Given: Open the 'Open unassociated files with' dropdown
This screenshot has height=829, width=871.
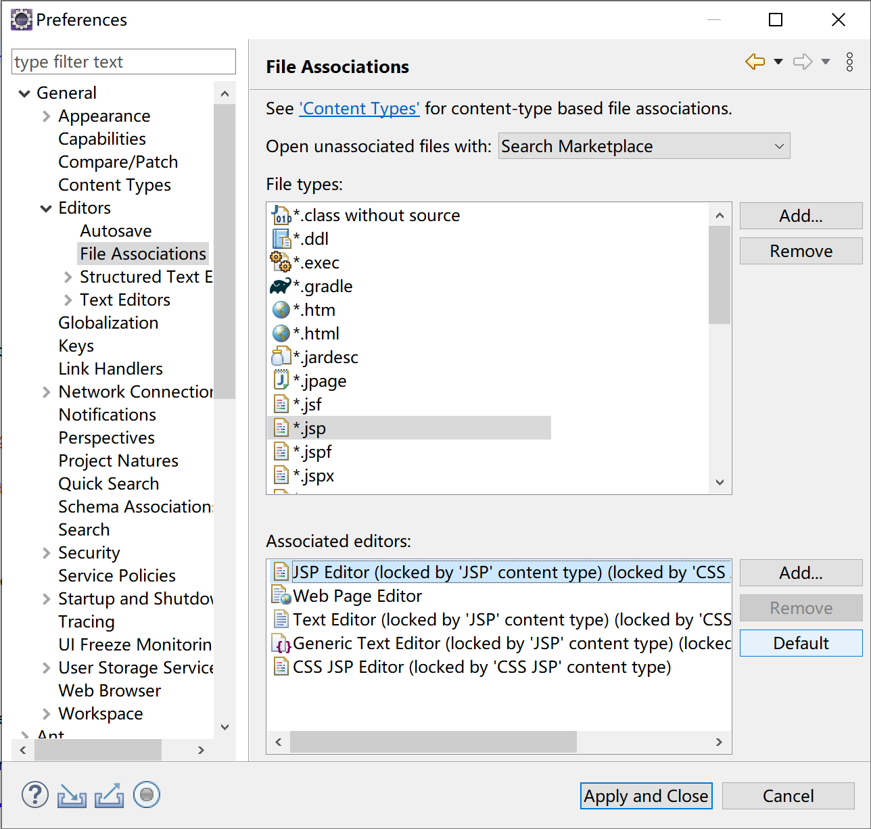Looking at the screenshot, I should [644, 146].
